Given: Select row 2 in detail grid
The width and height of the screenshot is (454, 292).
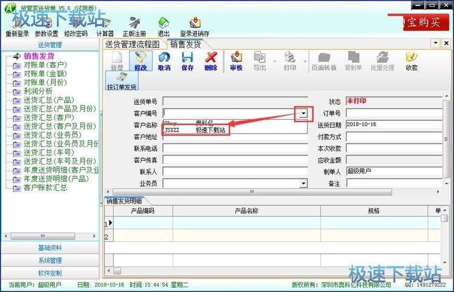Looking at the screenshot, I should tap(272, 236).
